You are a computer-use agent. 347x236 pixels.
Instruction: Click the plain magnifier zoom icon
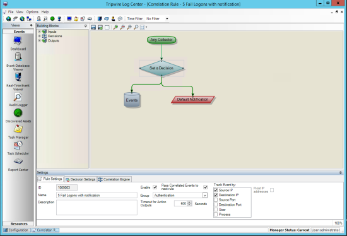(x=136, y=27)
